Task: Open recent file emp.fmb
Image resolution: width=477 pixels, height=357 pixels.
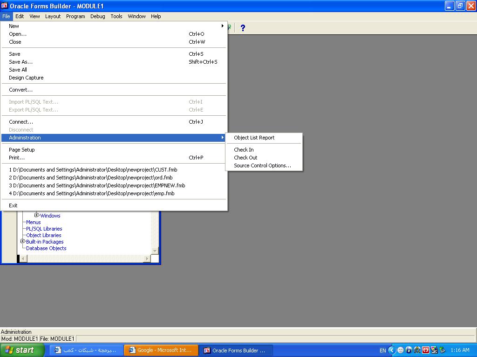Action: pyautogui.click(x=114, y=193)
